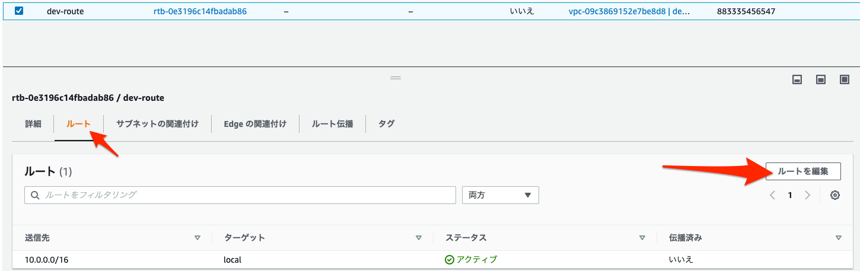Click heading rtb-0e3196c14fbadab86 / dev-route
This screenshot has width=860, height=271.
[88, 97]
